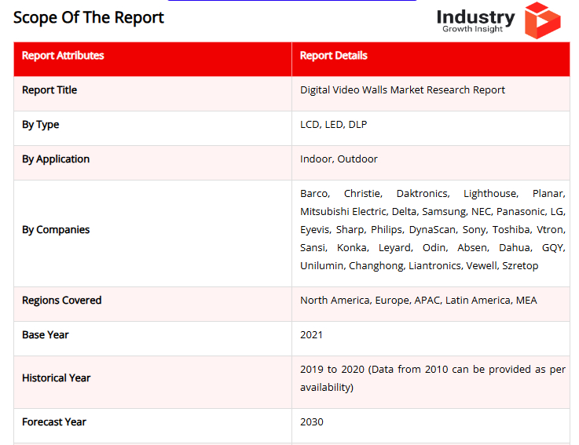Select the Regions Covered row label
Image resolution: width=579 pixels, height=445 pixels.
(x=62, y=301)
